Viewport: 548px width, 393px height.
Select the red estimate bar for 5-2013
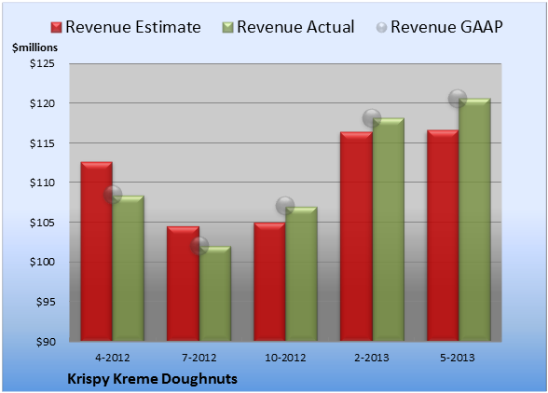coord(443,236)
